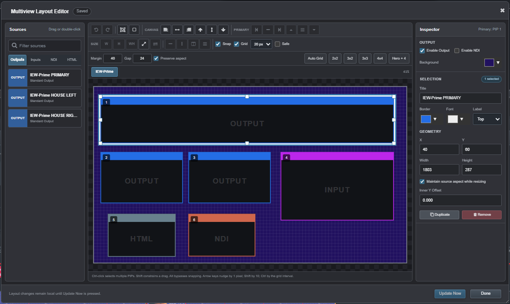Click the blue Border color swatch
The image size is (510, 304).
tap(426, 119)
